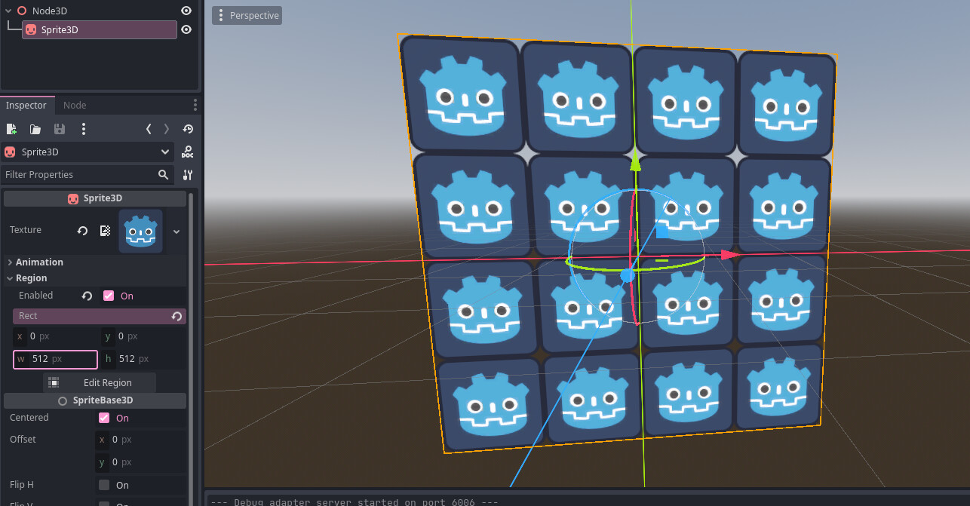Disable the Region Enabled checkbox
Viewport: 970px width, 506px height.
(109, 296)
